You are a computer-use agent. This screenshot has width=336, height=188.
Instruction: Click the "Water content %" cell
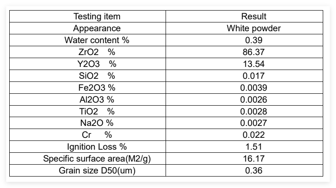97,41
